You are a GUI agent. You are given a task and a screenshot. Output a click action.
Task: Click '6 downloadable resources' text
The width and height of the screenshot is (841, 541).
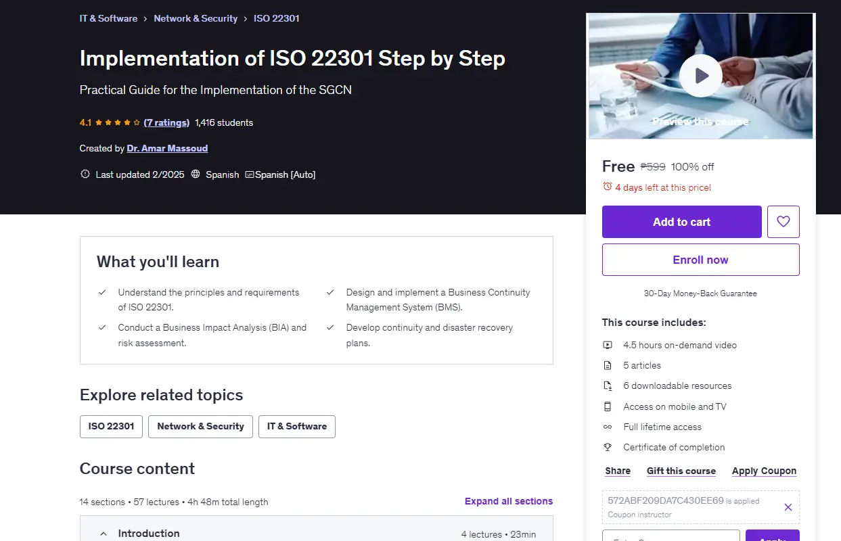coord(677,385)
